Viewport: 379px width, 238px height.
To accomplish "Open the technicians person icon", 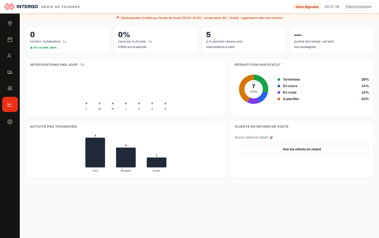I will tap(10, 56).
